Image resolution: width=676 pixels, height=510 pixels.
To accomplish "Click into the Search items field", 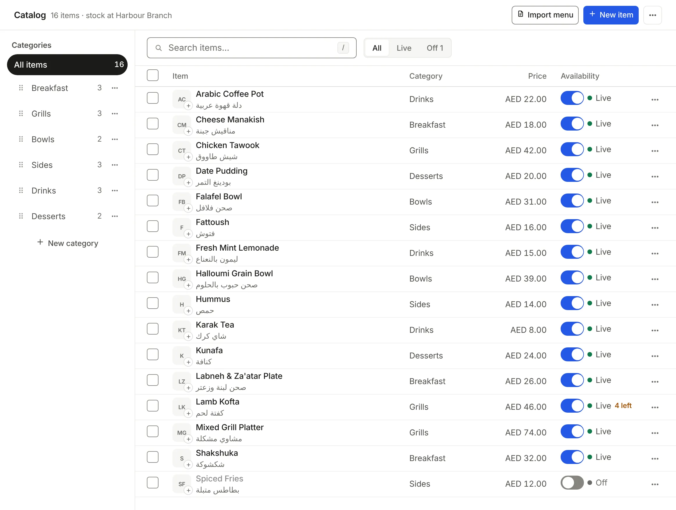I will click(251, 48).
